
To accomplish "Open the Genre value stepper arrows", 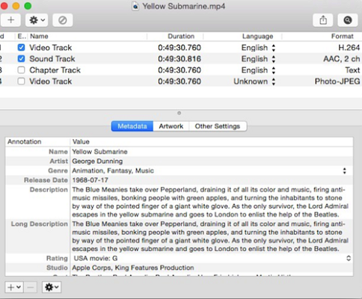I will tap(345, 170).
